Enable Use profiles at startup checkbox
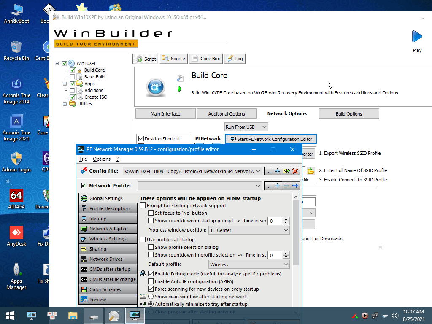The height and width of the screenshot is (324, 432). [143, 240]
